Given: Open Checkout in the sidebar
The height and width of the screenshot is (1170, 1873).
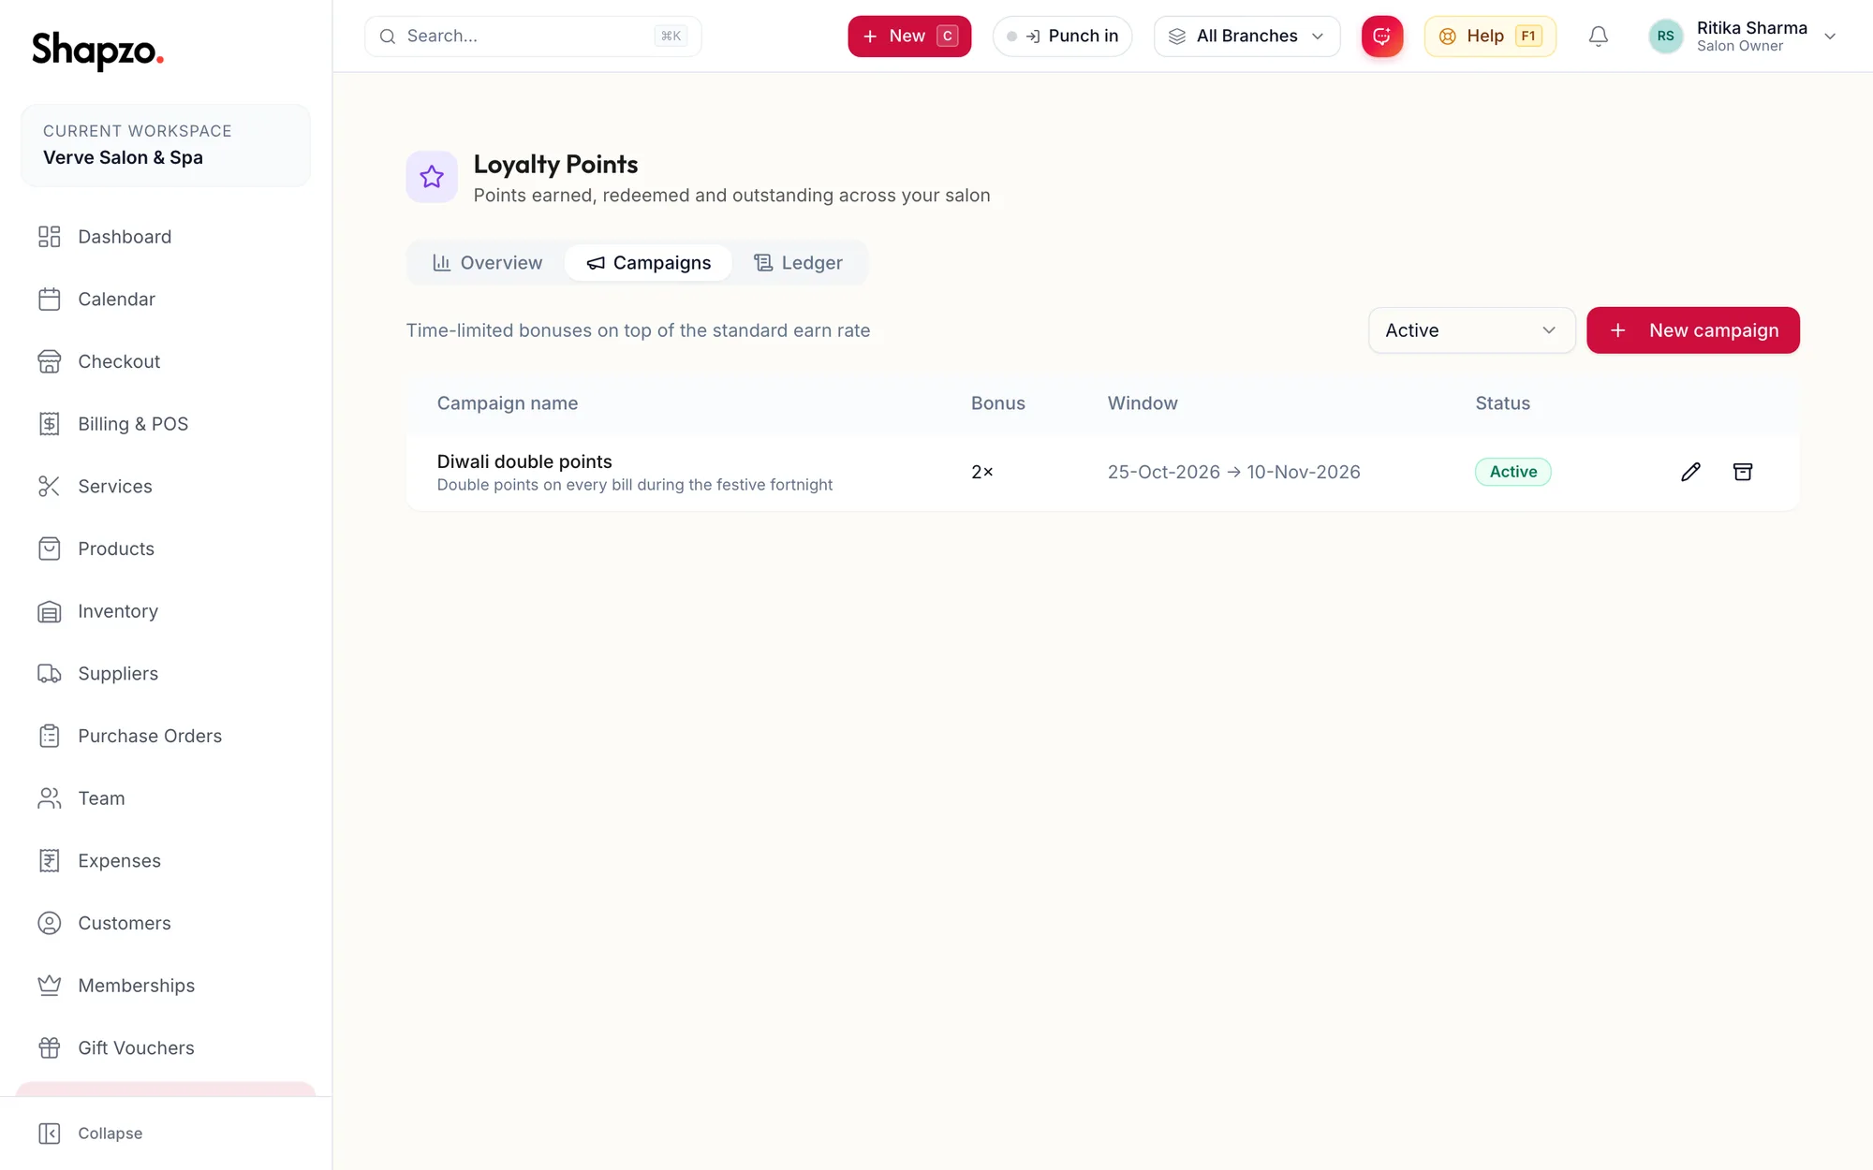Looking at the screenshot, I should (166, 361).
